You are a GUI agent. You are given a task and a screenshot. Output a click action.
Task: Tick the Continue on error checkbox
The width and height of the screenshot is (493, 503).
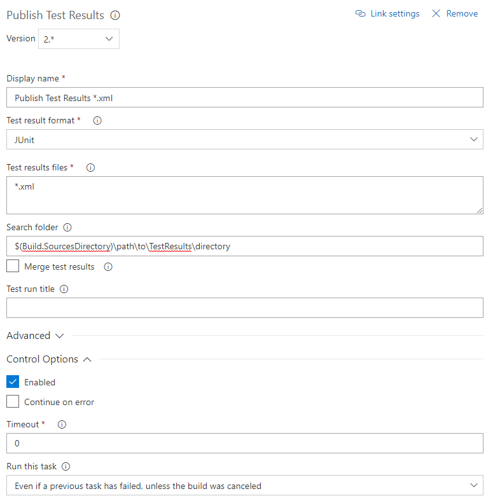pyautogui.click(x=13, y=401)
